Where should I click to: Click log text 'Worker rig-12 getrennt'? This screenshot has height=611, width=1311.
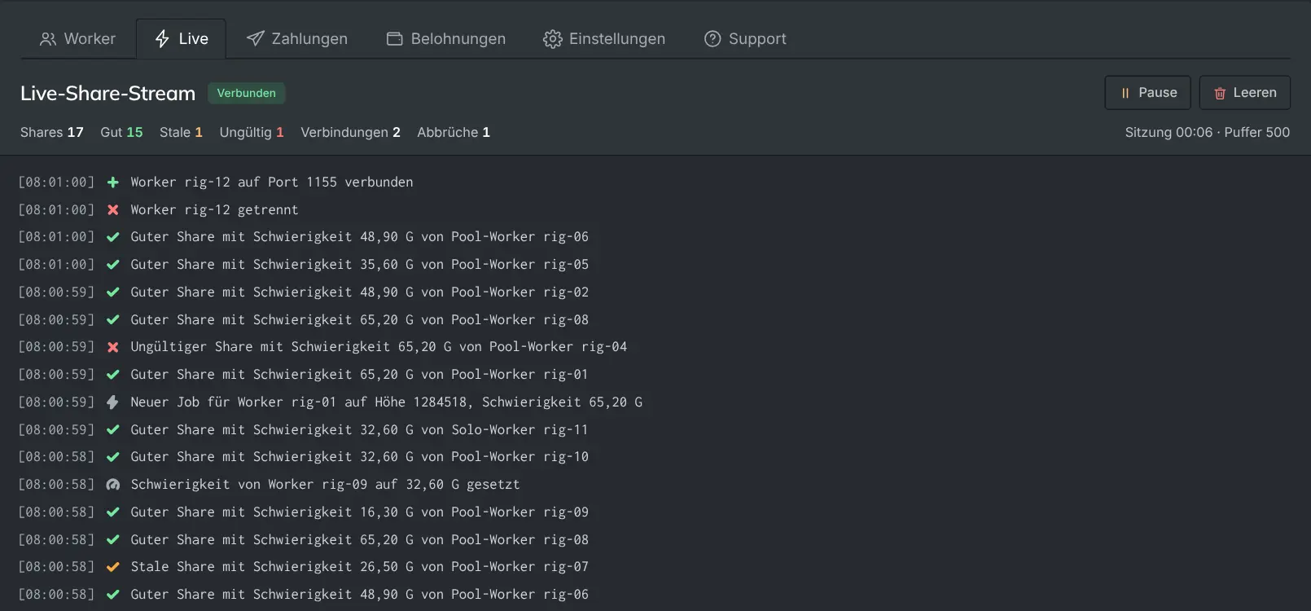tap(214, 210)
